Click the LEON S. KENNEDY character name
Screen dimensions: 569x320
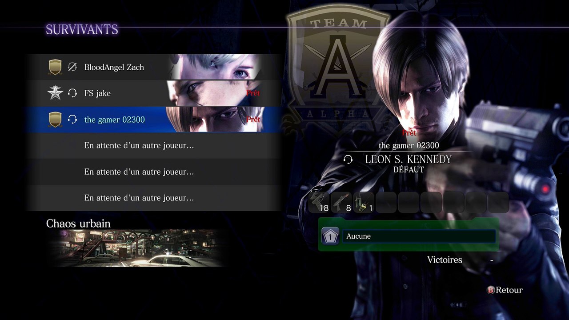[408, 159]
